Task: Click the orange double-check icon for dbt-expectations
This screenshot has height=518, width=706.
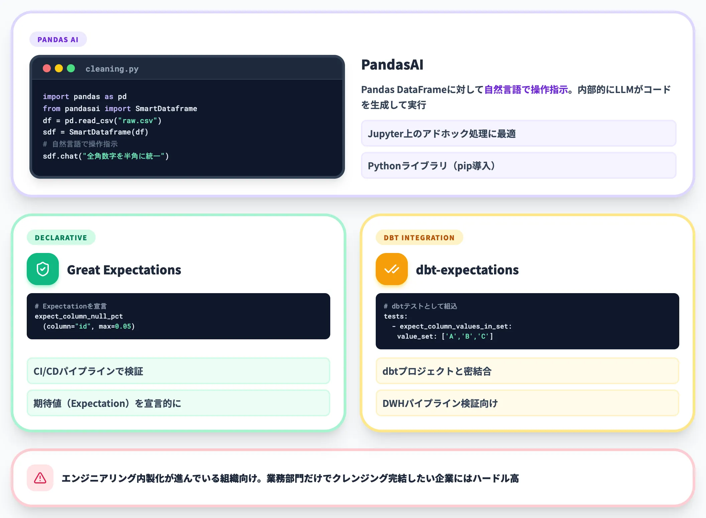Action: pyautogui.click(x=392, y=269)
